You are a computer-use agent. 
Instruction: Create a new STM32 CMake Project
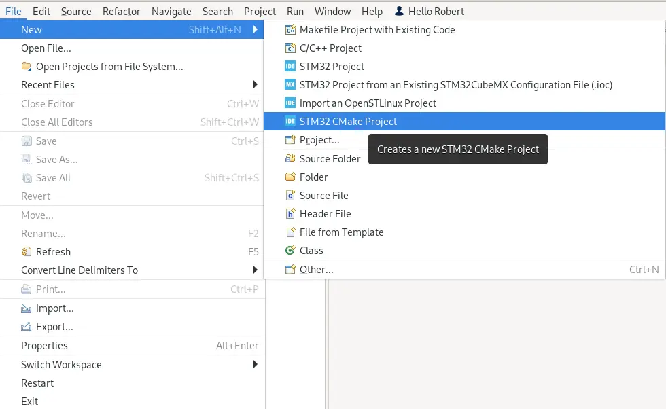349,122
